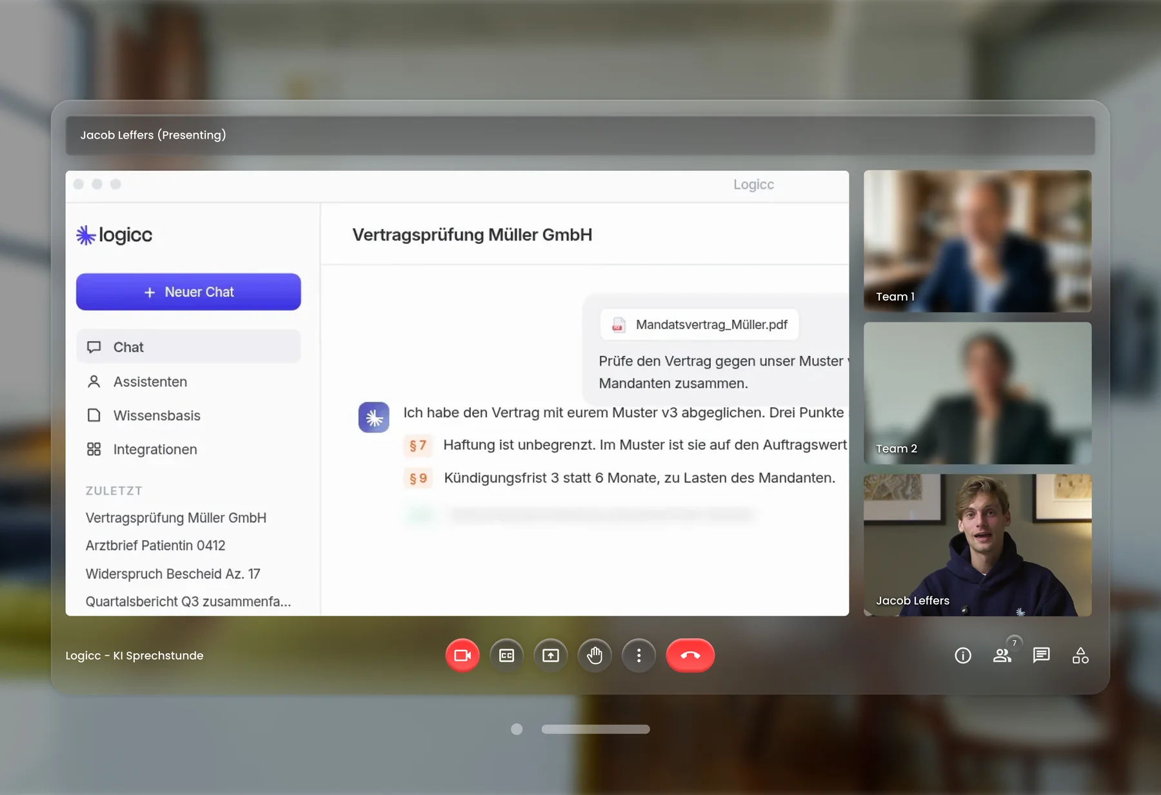Start screen sharing with the present icon

[551, 655]
